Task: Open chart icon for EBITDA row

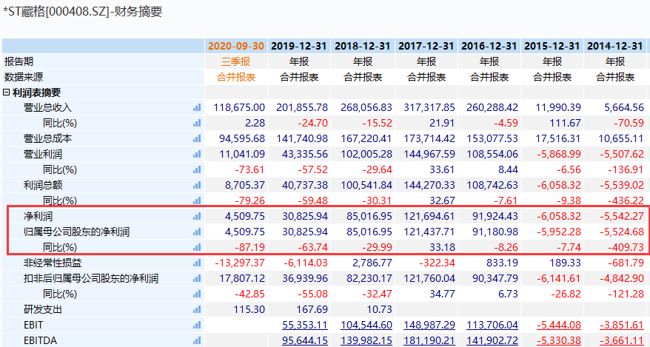Action: coord(197,340)
